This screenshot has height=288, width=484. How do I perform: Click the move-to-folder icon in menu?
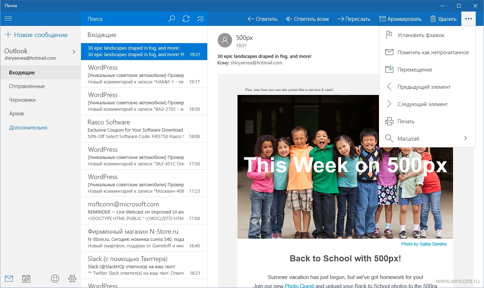389,69
